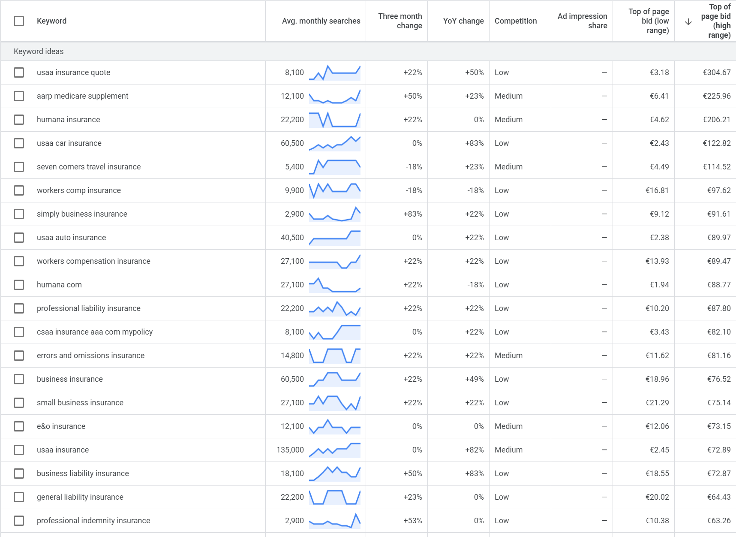Click the €225.96 high range bid value
Screen dimensions: 736x537
(x=717, y=96)
